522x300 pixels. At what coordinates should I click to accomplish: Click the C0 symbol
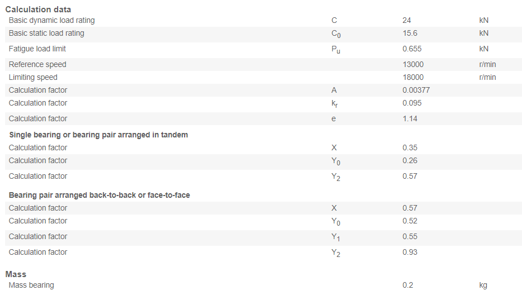pyautogui.click(x=336, y=34)
